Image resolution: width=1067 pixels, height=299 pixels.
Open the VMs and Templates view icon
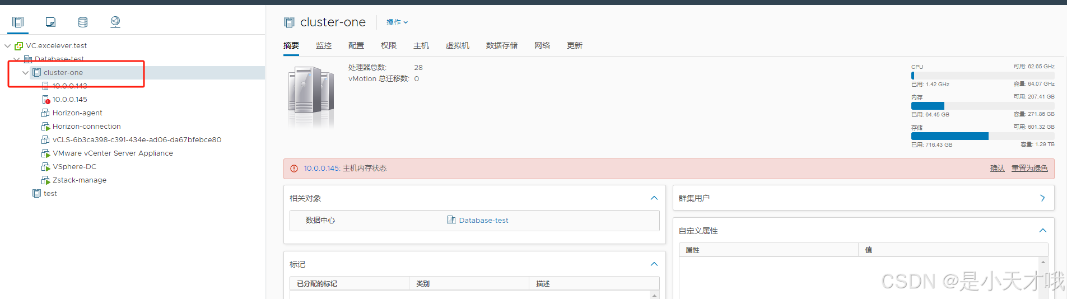[x=50, y=22]
